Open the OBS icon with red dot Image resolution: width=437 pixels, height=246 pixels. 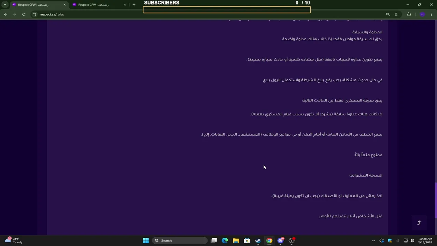click(x=292, y=241)
